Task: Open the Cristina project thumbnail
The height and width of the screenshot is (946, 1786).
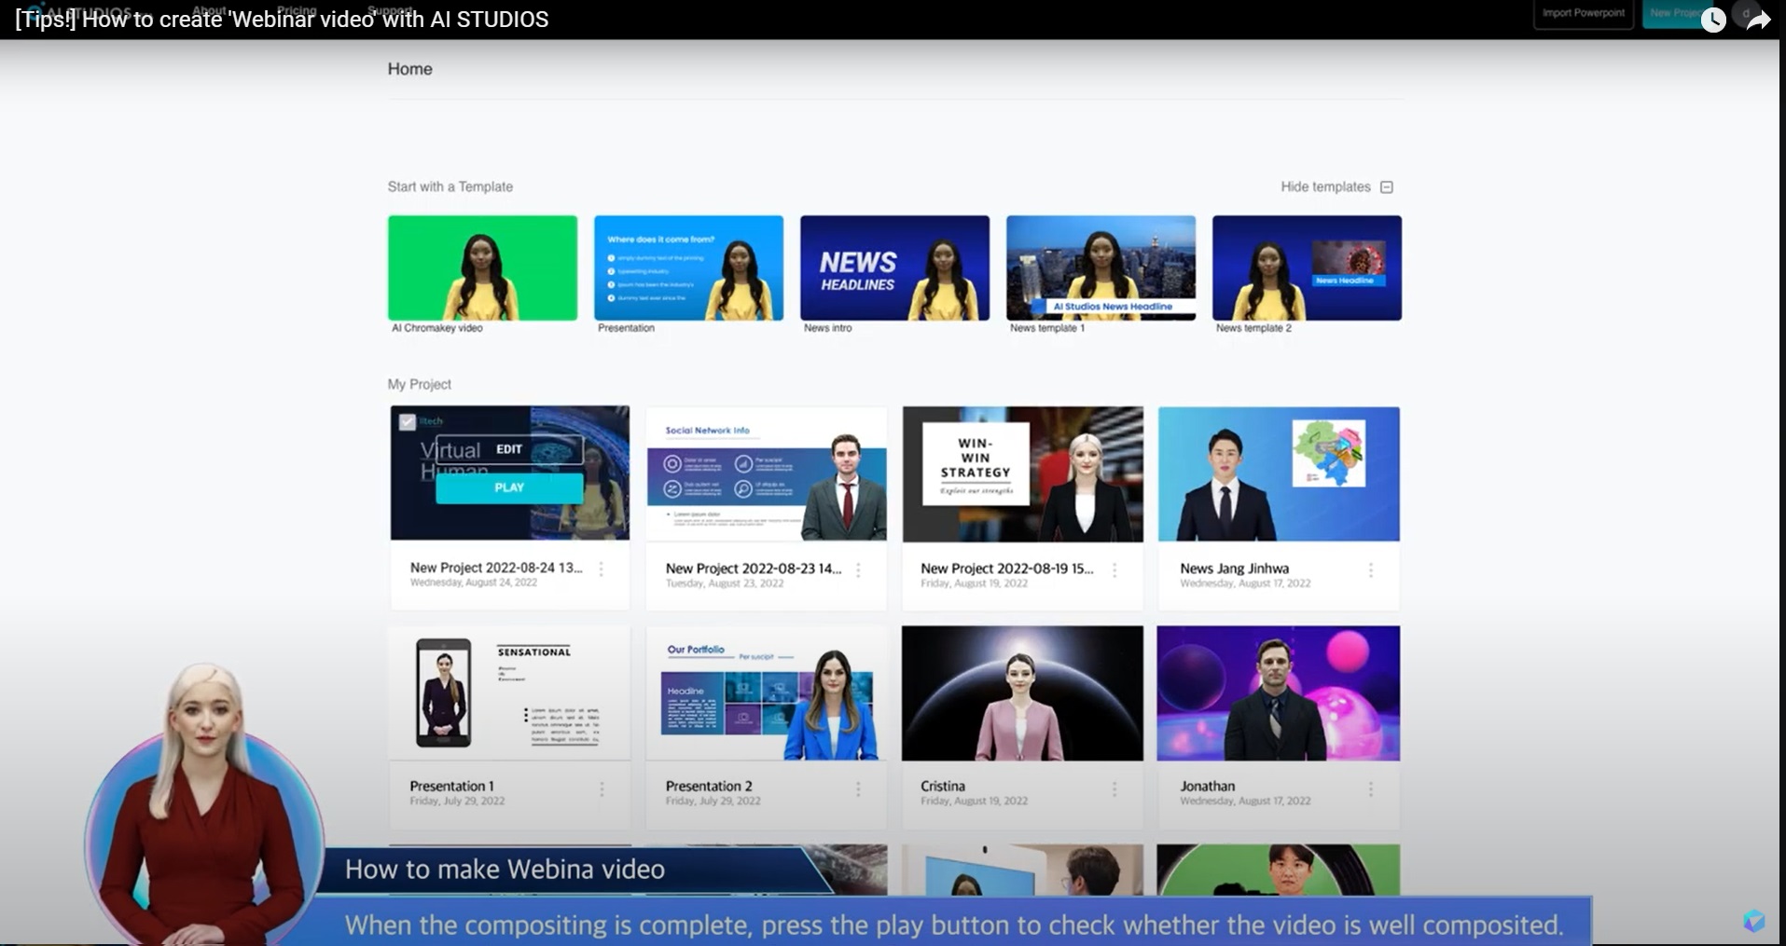Action: point(1022,692)
